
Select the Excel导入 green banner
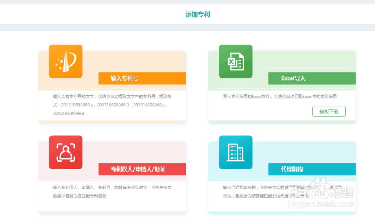coord(312,78)
